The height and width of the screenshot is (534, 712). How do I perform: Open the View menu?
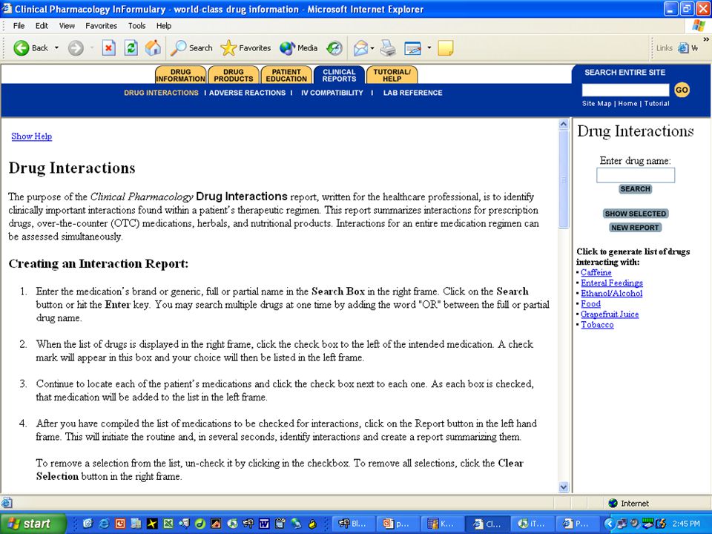(x=67, y=26)
